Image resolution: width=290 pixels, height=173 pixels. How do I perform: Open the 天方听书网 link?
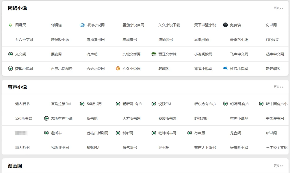[132, 118]
